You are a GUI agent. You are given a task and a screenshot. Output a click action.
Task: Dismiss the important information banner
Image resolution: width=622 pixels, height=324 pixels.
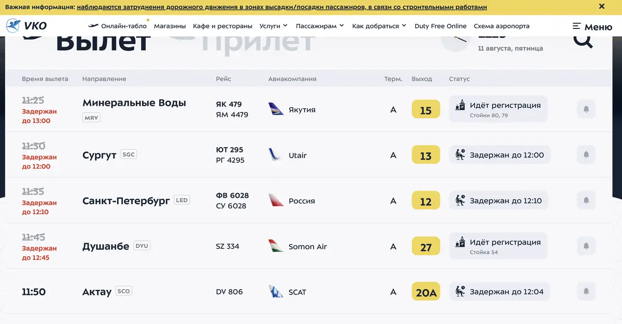pos(602,7)
